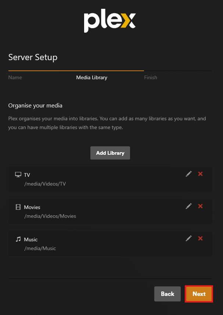Click the Server Setup heading
The image size is (223, 315).
click(x=33, y=58)
